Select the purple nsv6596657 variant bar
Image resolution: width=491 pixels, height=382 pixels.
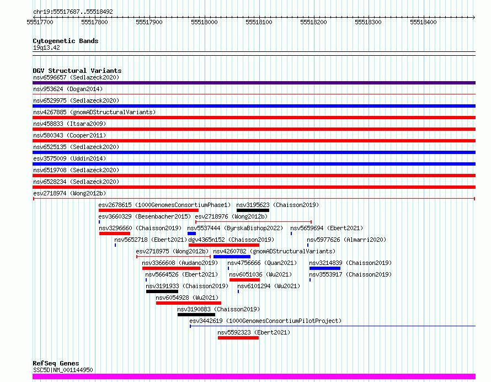(x=254, y=83)
